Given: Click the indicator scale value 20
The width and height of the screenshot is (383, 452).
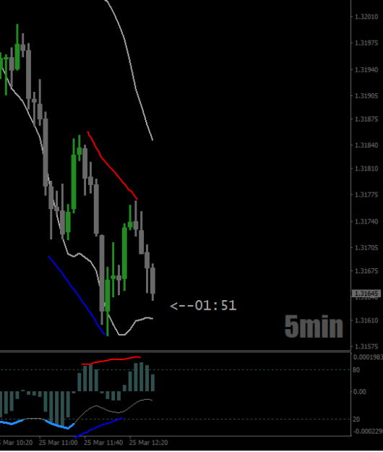Looking at the screenshot, I should point(356,419).
